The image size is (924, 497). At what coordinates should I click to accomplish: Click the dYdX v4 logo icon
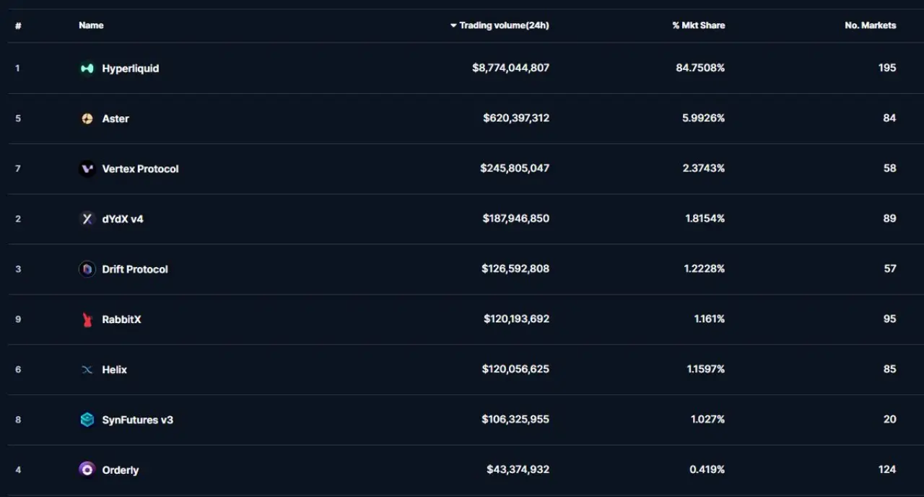(x=87, y=219)
